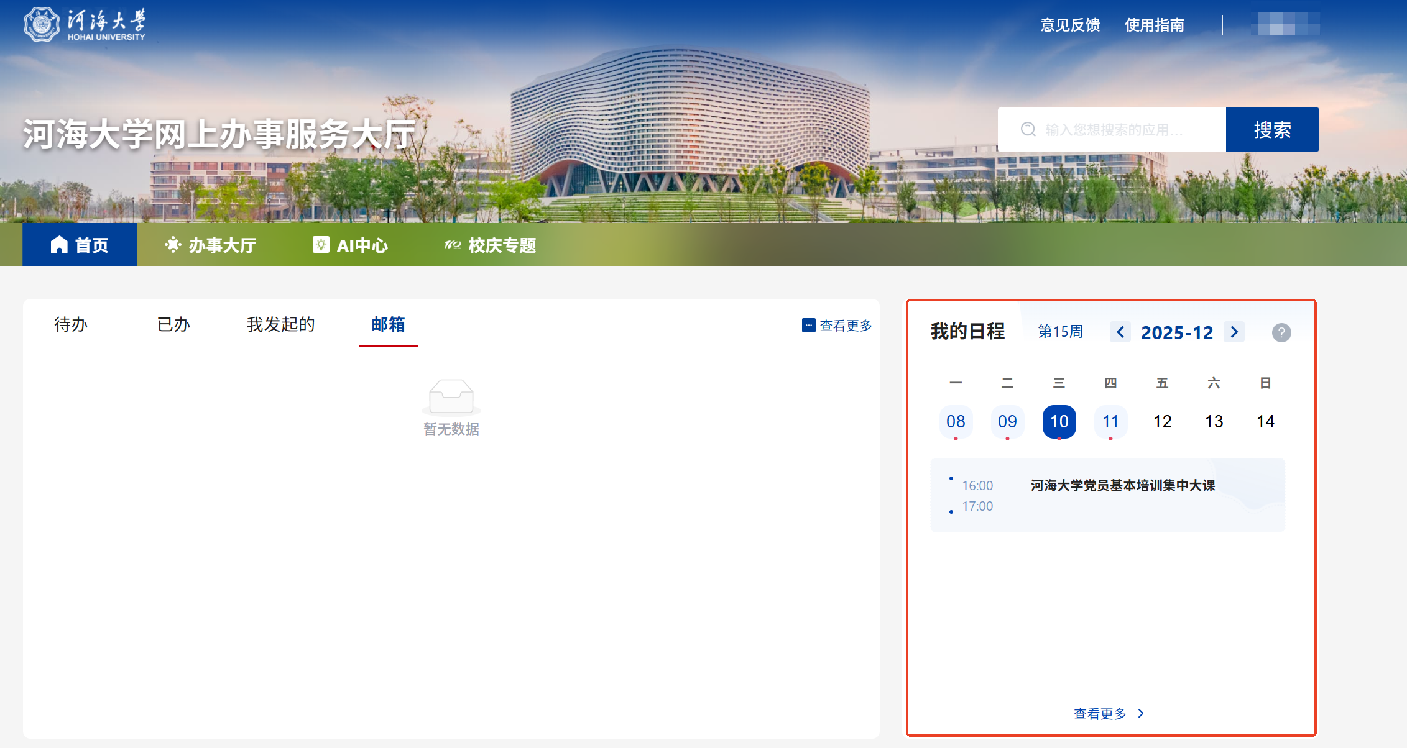Open 首页 home tab

click(x=80, y=245)
